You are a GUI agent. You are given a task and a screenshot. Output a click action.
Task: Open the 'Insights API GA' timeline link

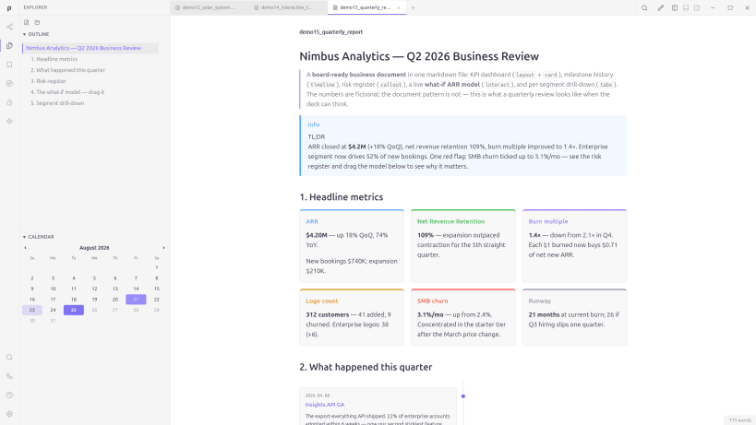[x=325, y=405]
